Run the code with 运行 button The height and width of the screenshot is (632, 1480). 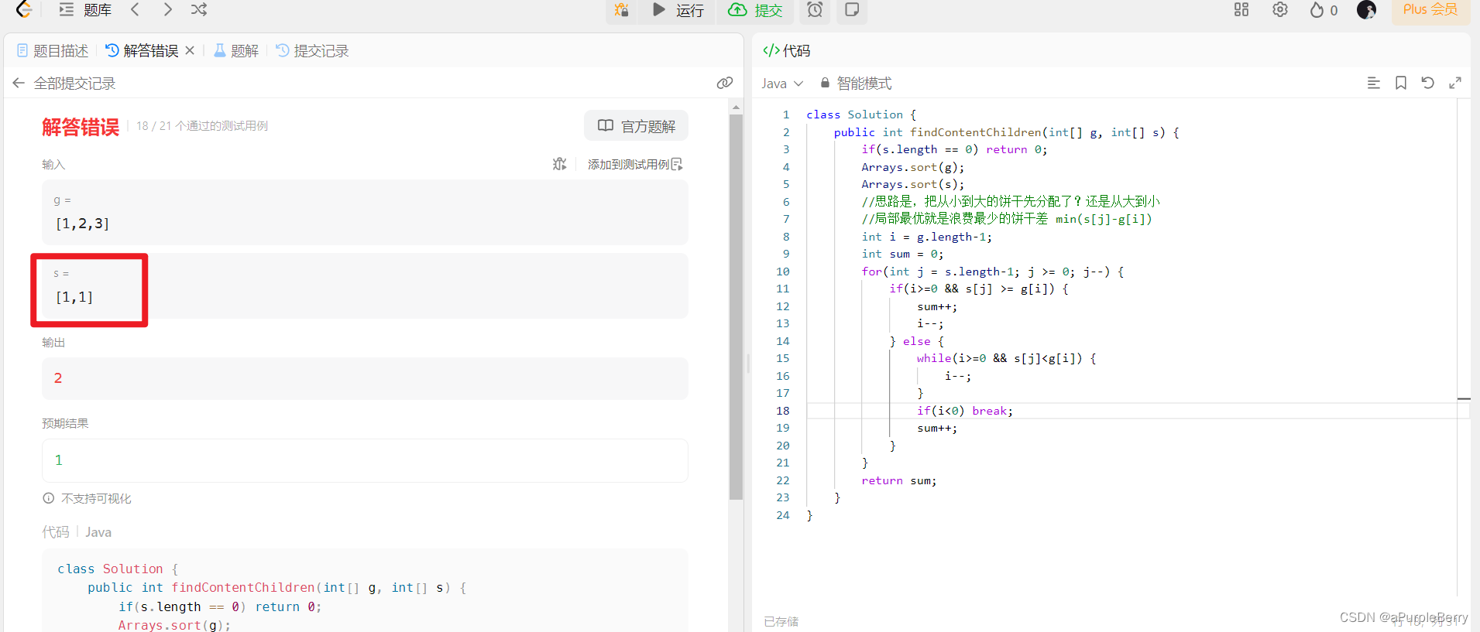tap(678, 10)
